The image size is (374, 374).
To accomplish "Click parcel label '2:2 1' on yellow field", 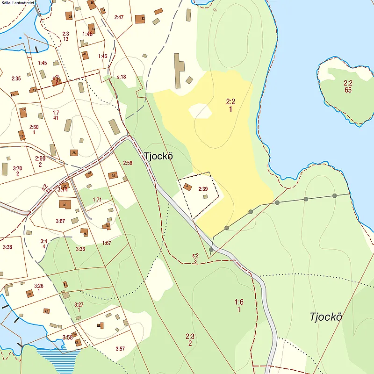I will coord(230,106).
